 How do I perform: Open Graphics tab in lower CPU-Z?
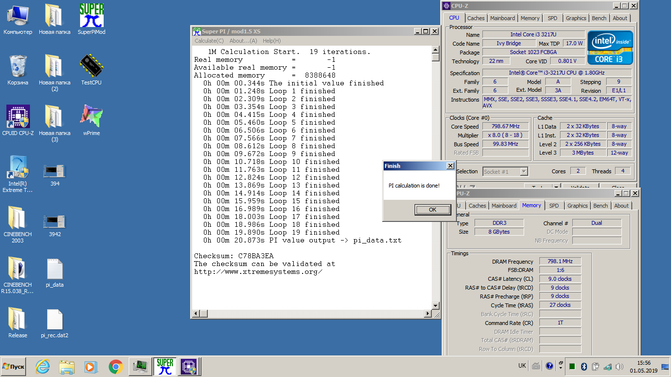tap(577, 206)
